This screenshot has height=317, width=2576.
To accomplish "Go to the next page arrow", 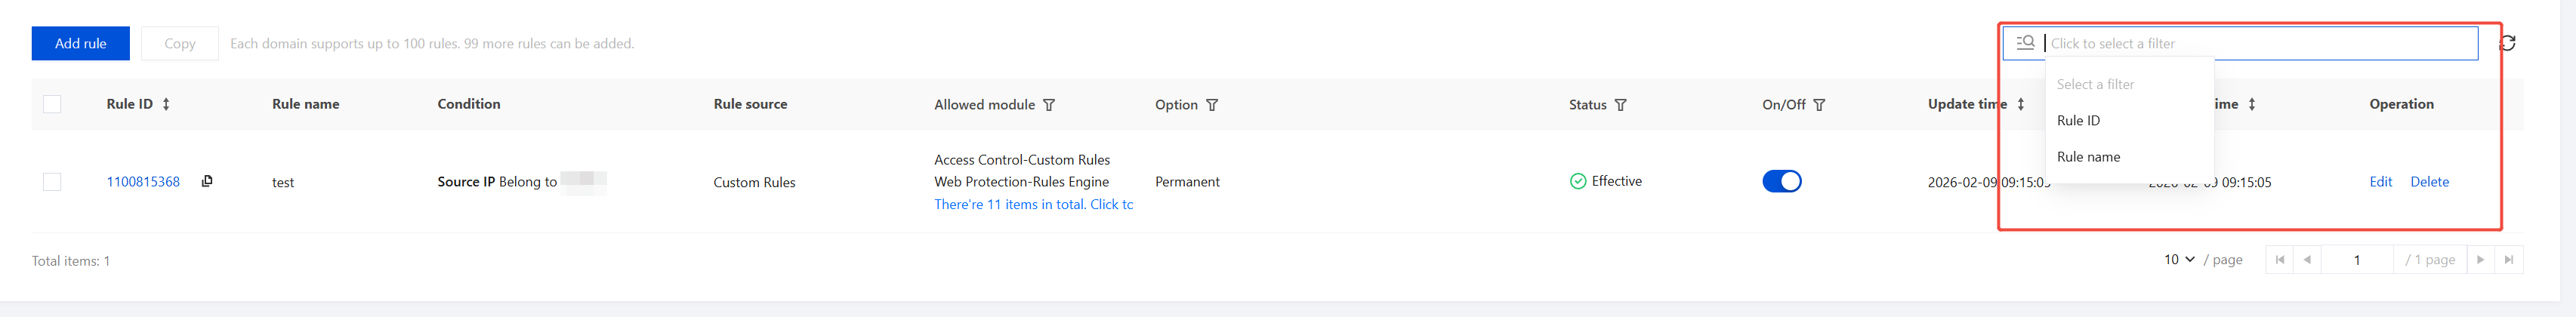I will coord(2480,260).
